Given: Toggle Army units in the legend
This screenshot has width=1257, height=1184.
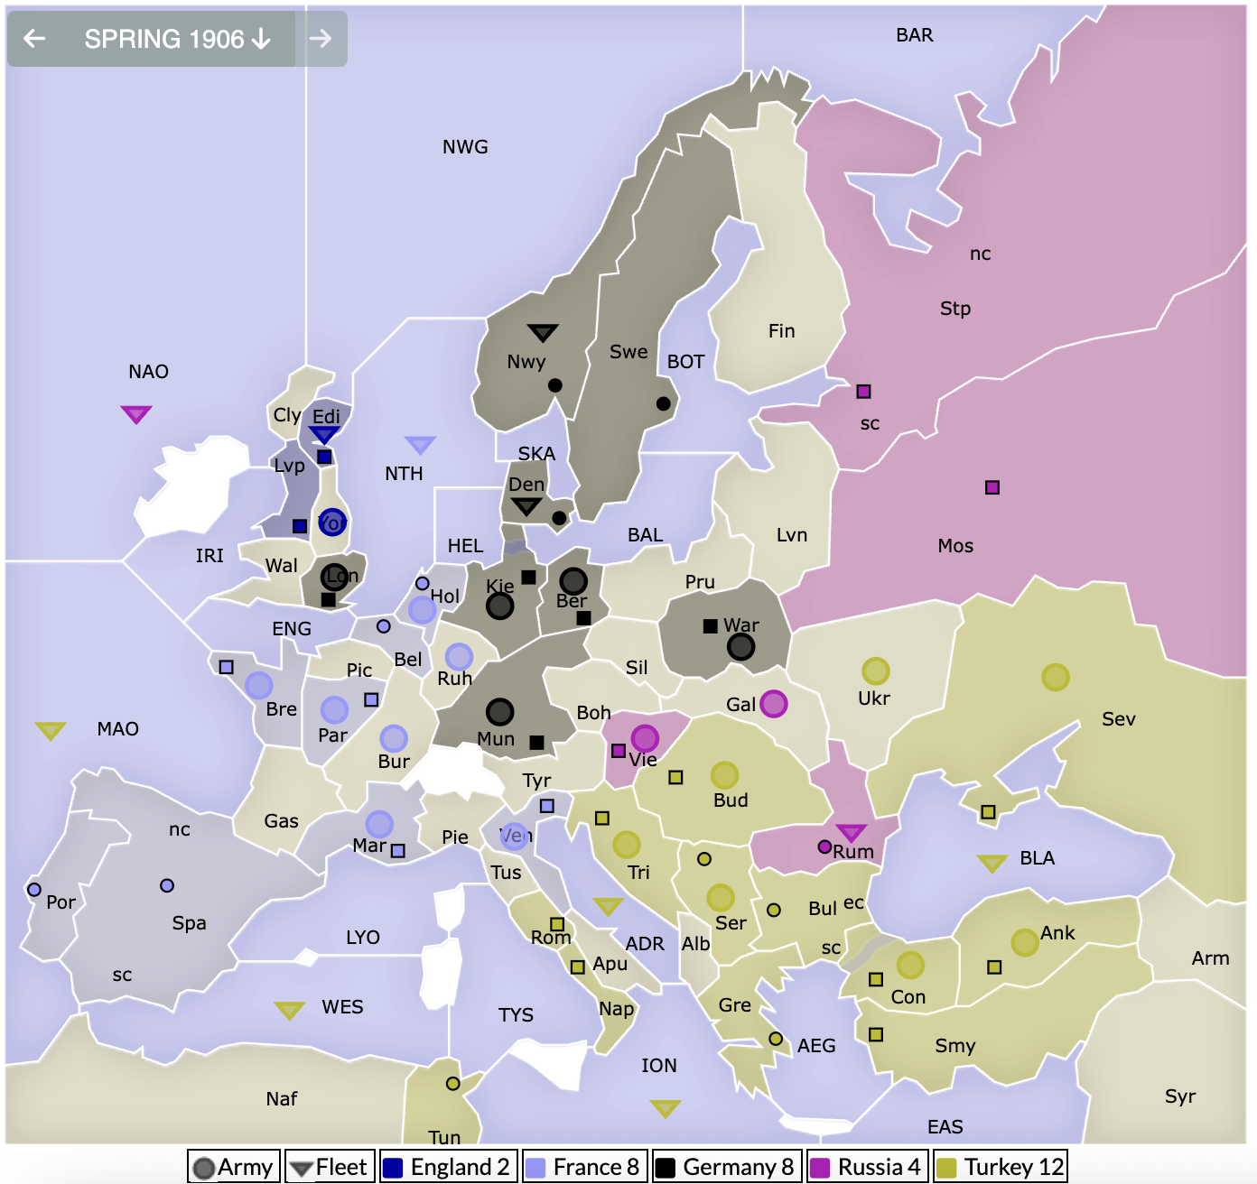Looking at the screenshot, I should pos(233,1167).
